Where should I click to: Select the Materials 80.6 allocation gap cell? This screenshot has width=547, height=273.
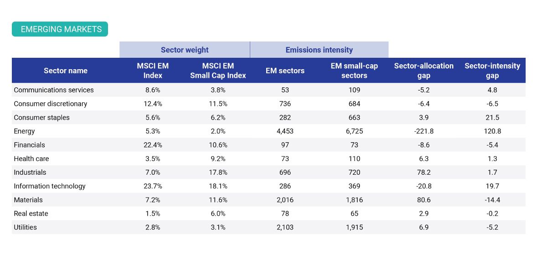pos(423,200)
